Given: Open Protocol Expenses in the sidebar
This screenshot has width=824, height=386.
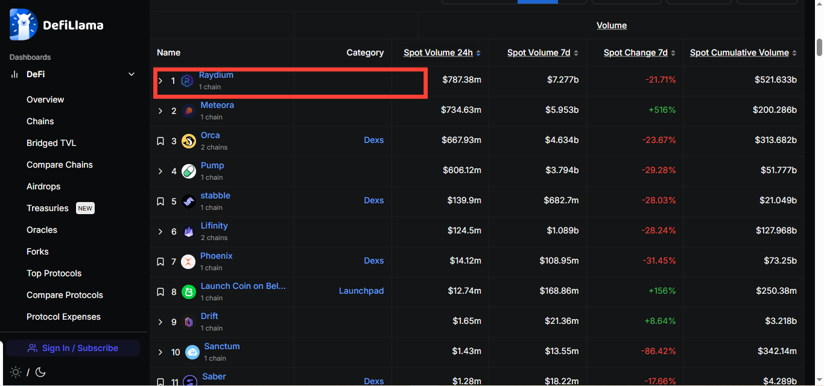Looking at the screenshot, I should [x=64, y=317].
